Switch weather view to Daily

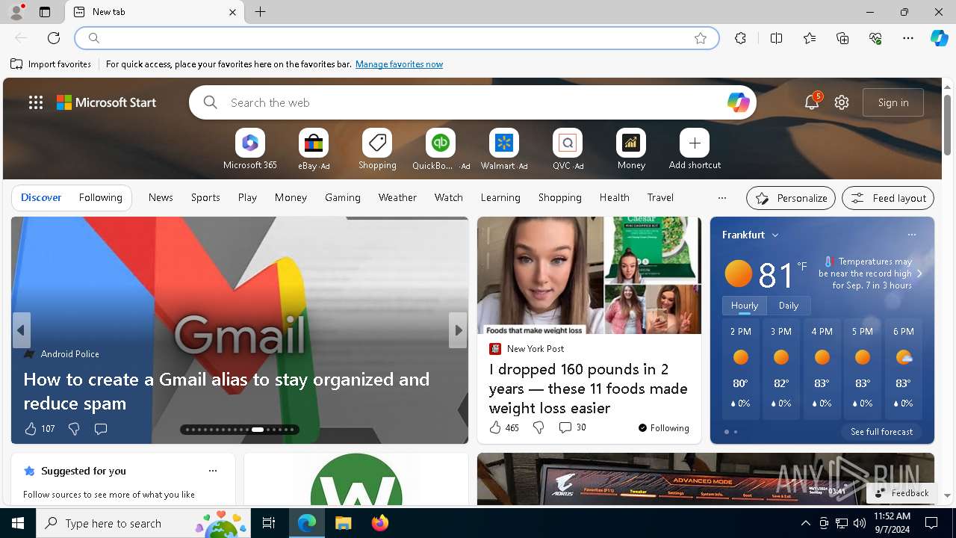click(x=789, y=306)
